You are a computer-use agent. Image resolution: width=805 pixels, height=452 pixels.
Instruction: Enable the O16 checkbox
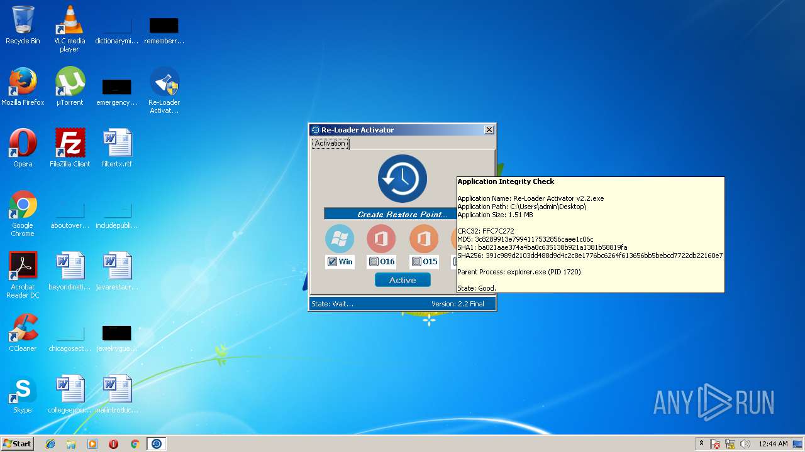click(x=374, y=262)
